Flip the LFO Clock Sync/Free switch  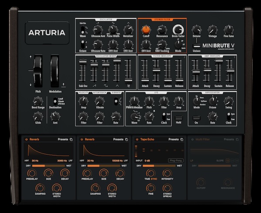[164, 117]
